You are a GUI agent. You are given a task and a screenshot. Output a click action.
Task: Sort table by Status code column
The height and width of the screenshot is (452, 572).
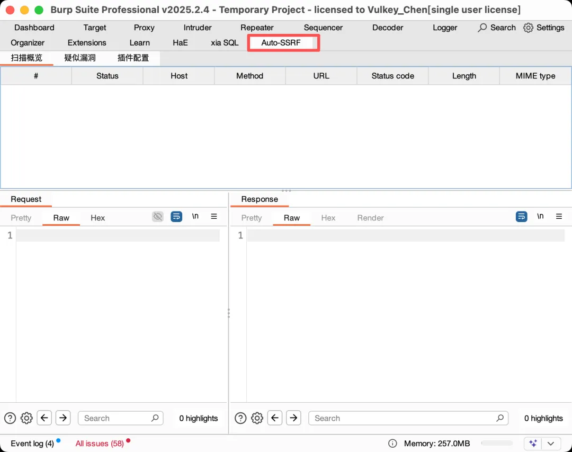(x=392, y=76)
